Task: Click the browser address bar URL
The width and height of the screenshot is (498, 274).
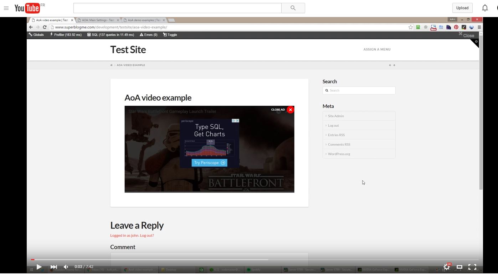Action: pyautogui.click(x=111, y=27)
